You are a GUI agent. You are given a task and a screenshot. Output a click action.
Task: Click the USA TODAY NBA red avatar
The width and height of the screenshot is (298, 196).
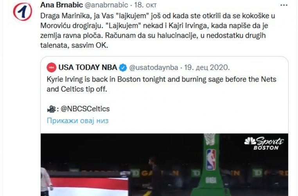pos(52,67)
